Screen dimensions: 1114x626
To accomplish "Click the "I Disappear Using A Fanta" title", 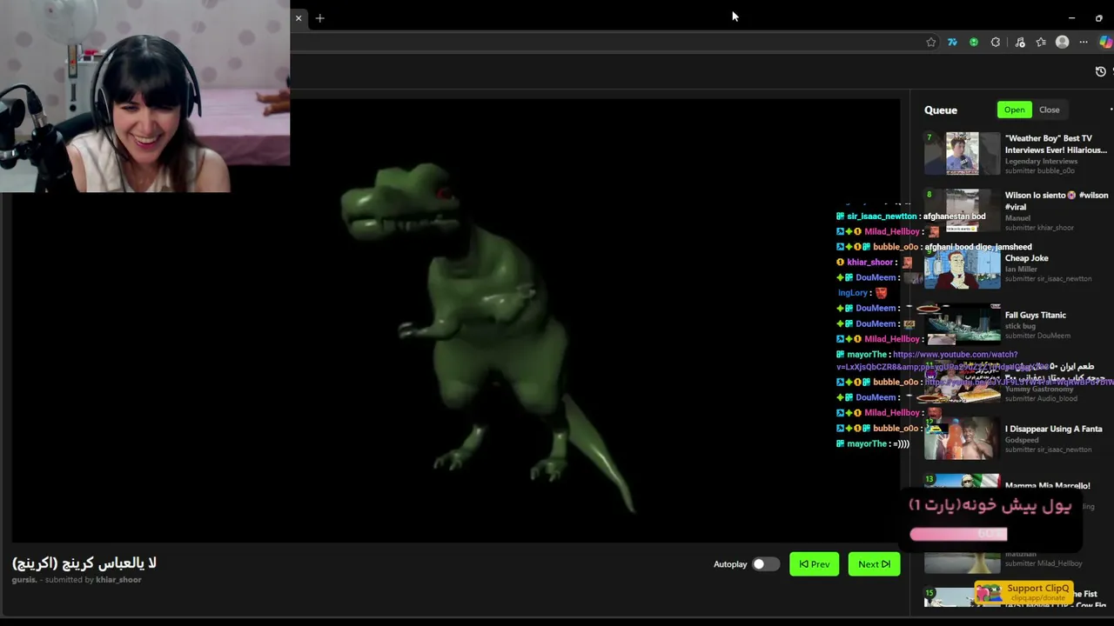I will [1053, 429].
